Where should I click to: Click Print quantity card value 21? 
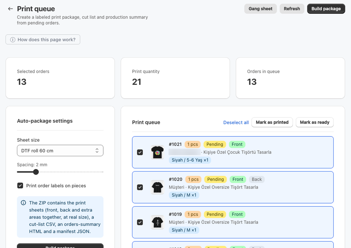click(137, 82)
